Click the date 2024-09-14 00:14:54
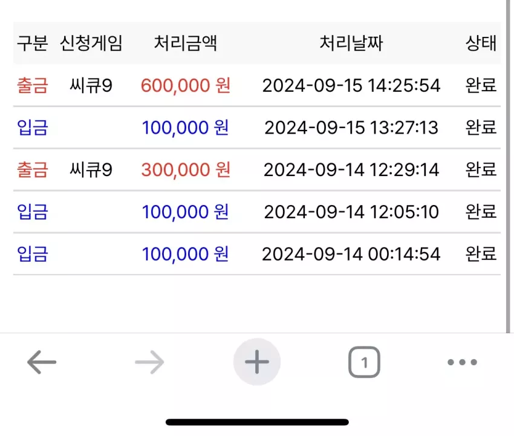 point(351,254)
